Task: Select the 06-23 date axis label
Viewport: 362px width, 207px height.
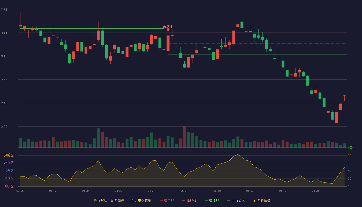Action: click(x=315, y=191)
